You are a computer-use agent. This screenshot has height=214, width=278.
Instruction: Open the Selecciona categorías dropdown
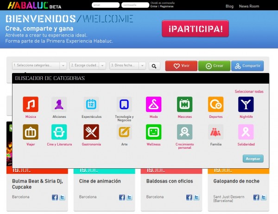39,66
